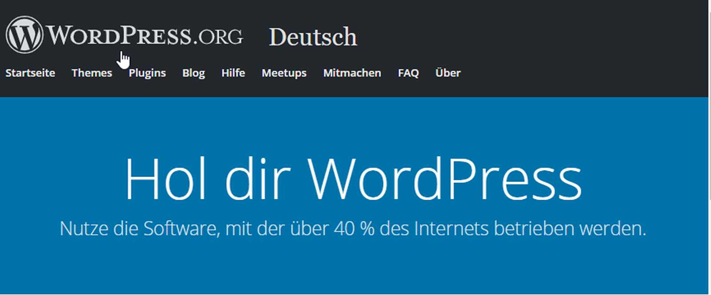This screenshot has width=711, height=295.
Task: Open Meetups from the navigation menu
Action: (284, 73)
